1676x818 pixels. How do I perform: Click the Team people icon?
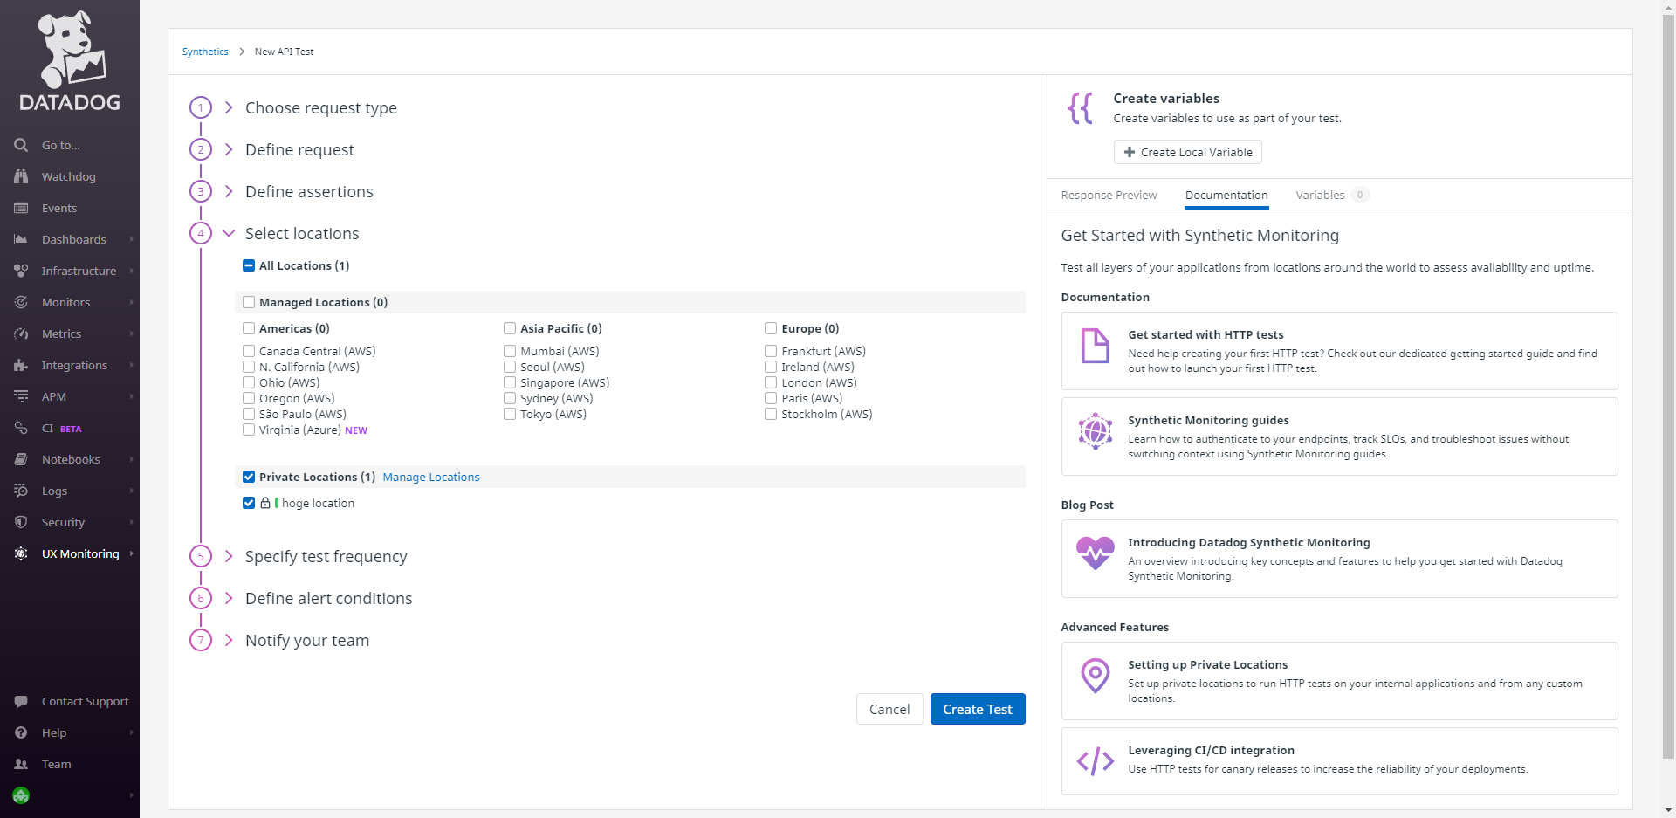click(x=21, y=764)
